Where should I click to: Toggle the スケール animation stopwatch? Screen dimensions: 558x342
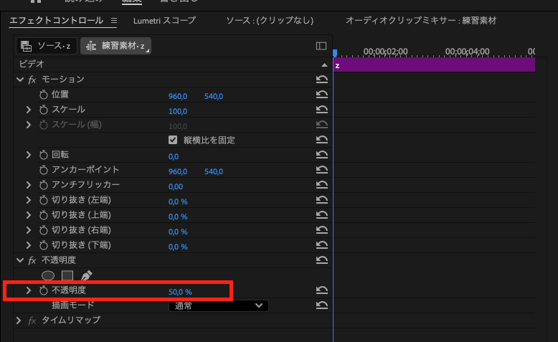point(44,110)
